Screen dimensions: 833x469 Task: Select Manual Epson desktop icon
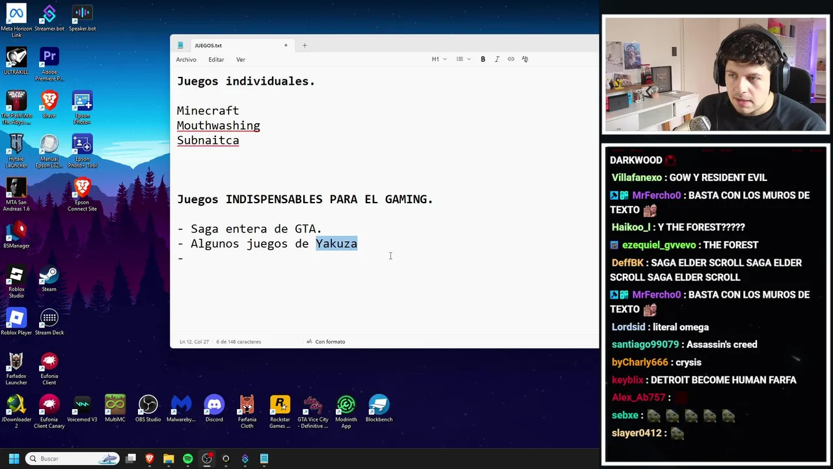click(49, 150)
